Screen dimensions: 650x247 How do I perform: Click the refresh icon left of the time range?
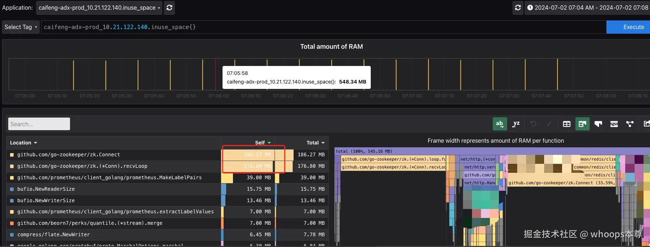pos(518,8)
